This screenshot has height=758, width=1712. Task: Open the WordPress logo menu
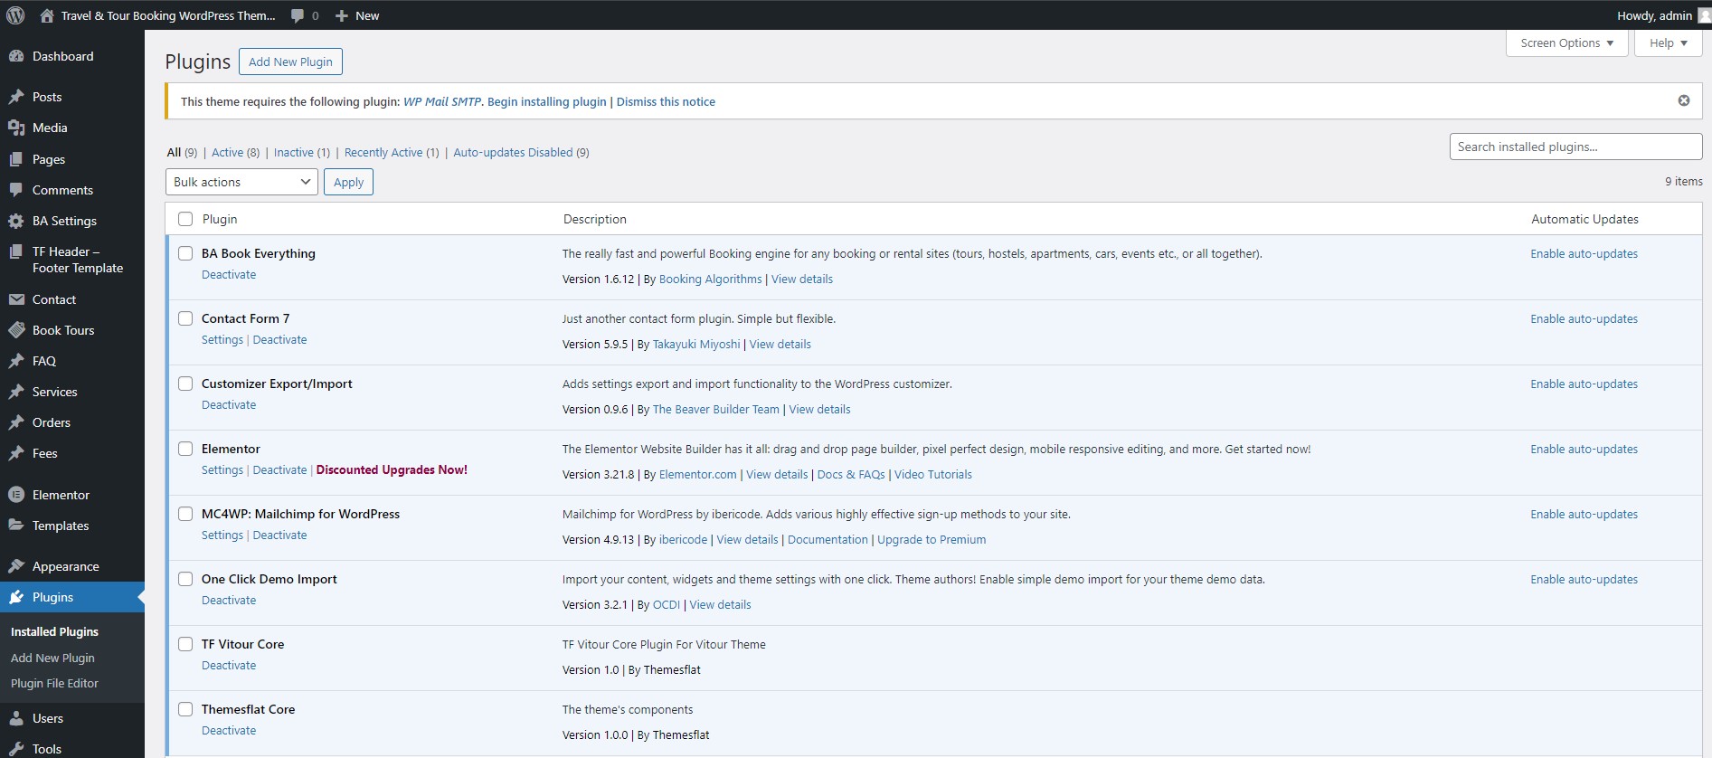tap(15, 15)
